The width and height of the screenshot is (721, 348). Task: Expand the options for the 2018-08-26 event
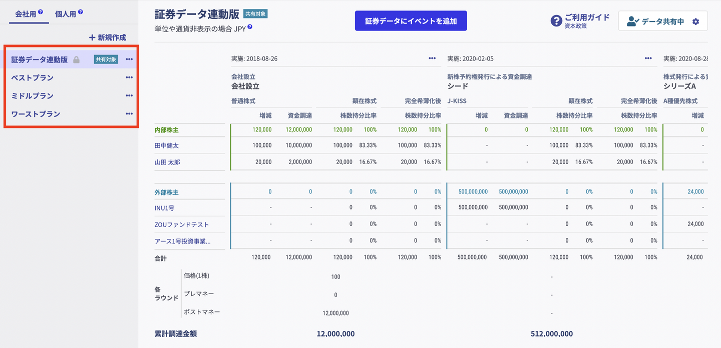click(x=432, y=58)
